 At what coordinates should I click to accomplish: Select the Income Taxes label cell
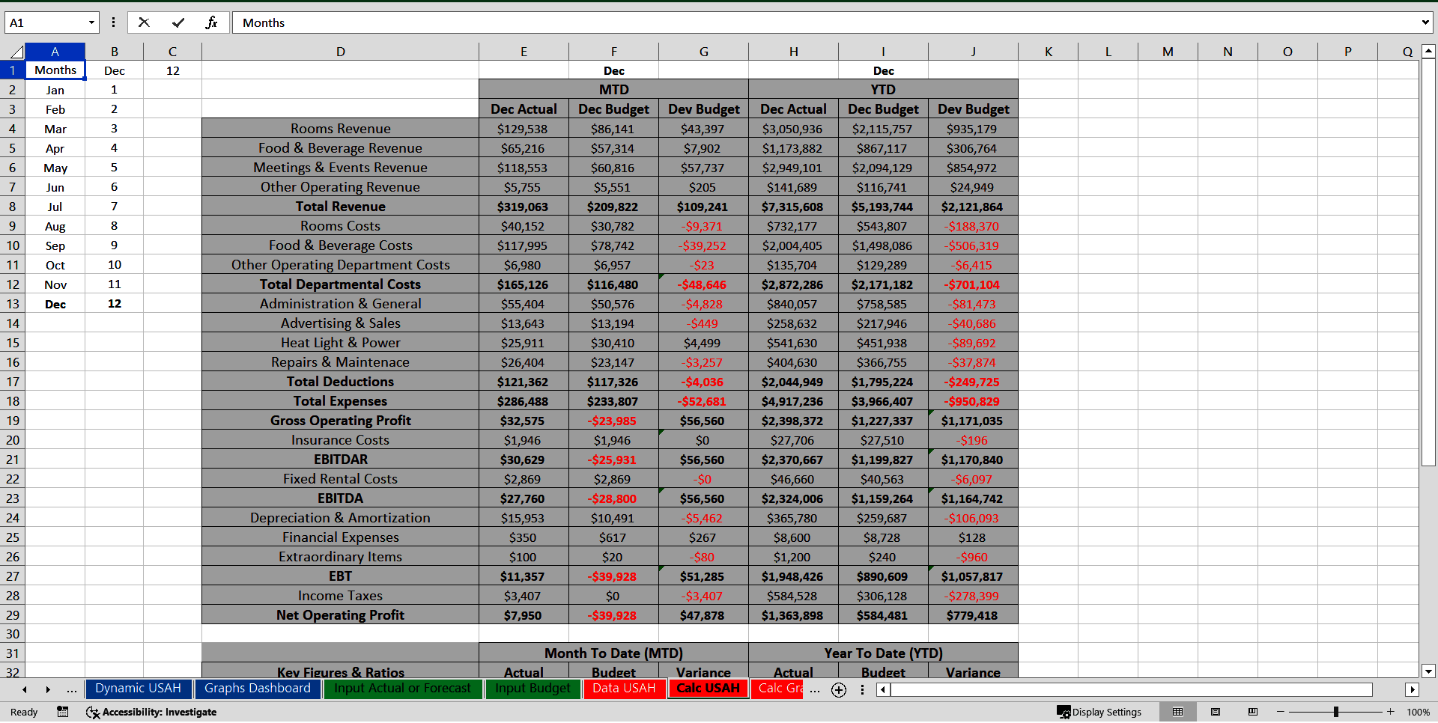[x=341, y=596]
